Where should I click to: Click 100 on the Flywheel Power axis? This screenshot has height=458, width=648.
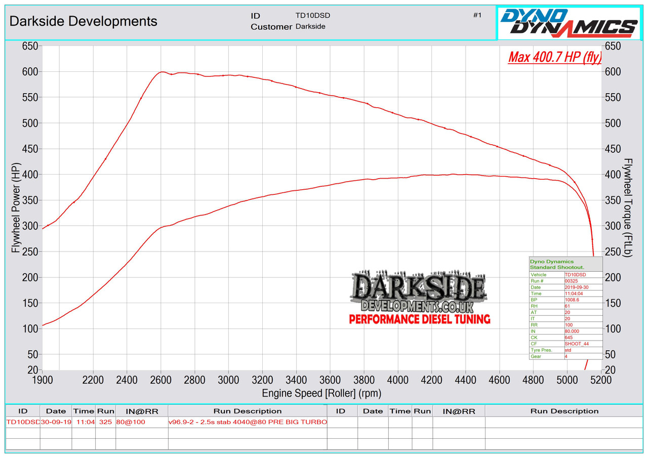pyautogui.click(x=31, y=329)
